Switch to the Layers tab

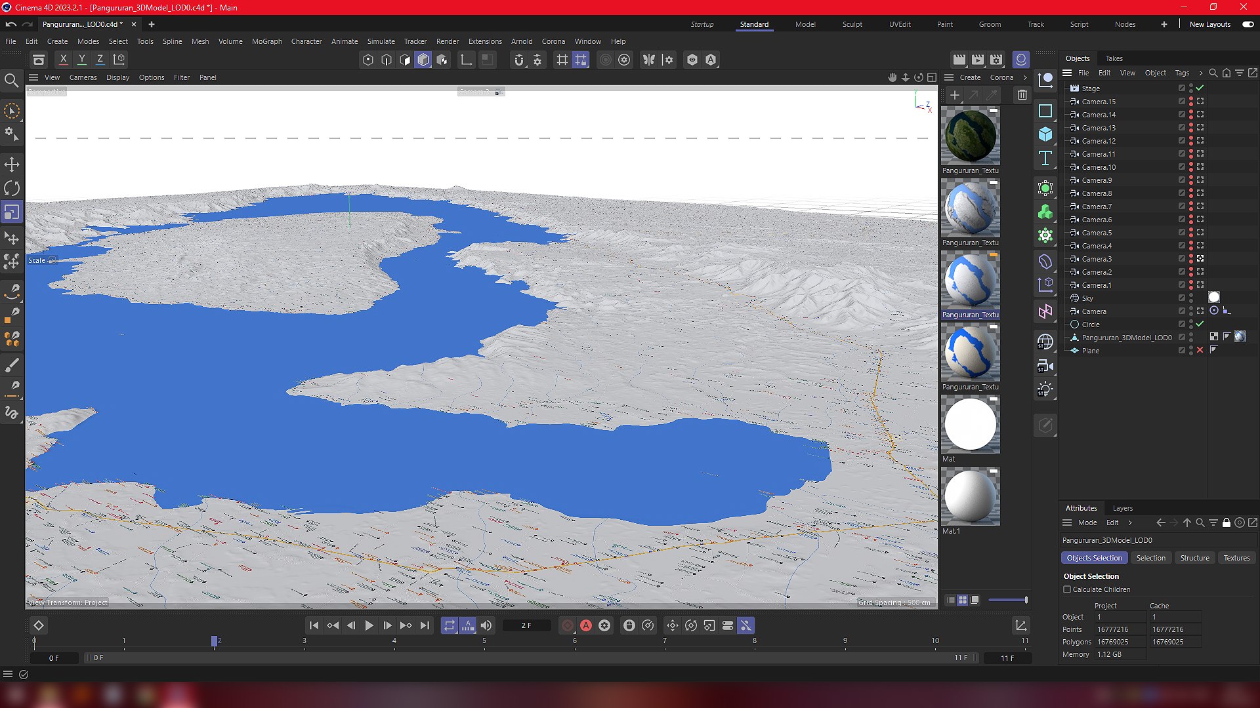tap(1123, 509)
